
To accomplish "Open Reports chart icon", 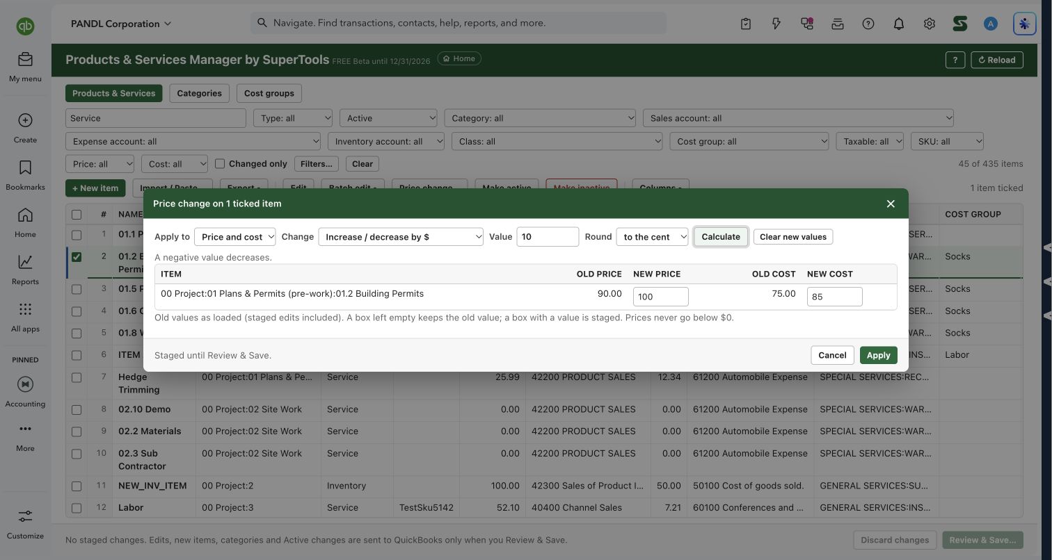I will (x=25, y=262).
